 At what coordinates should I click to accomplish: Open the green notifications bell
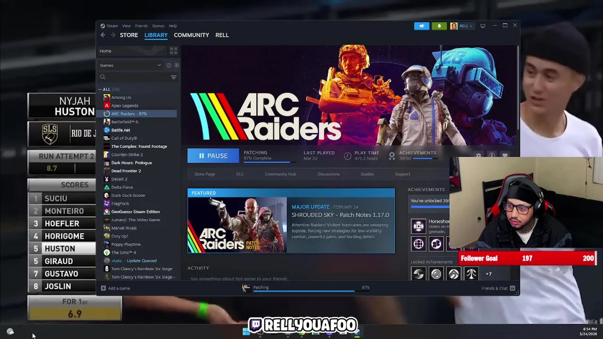439,26
